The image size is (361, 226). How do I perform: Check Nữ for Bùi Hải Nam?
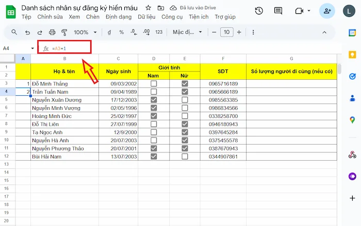coord(185,157)
